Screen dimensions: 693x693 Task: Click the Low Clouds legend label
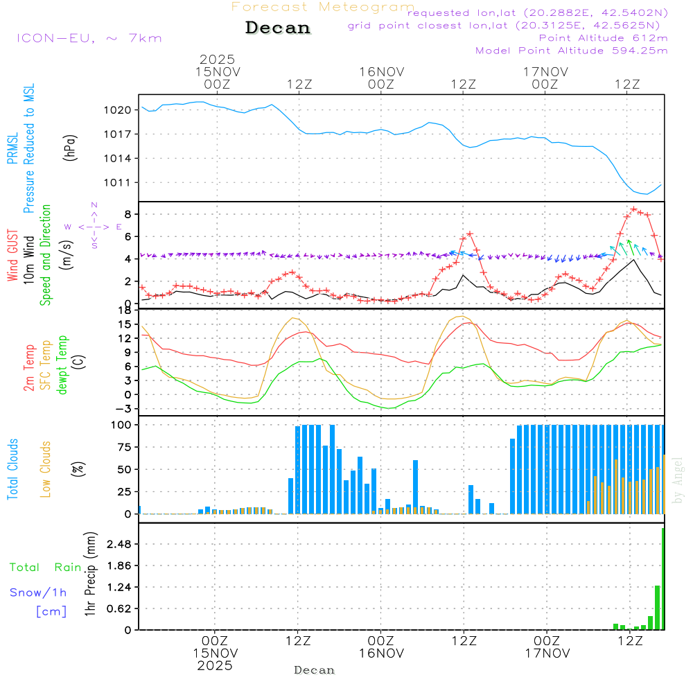coord(46,469)
